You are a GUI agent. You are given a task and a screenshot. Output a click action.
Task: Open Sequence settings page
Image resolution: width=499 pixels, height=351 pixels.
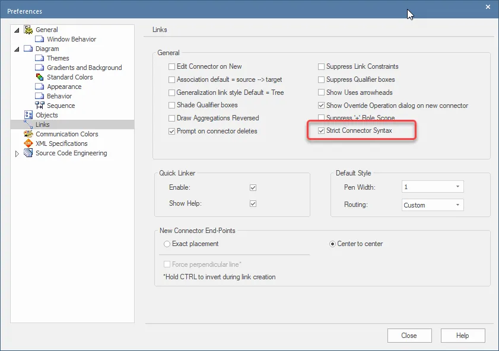61,106
